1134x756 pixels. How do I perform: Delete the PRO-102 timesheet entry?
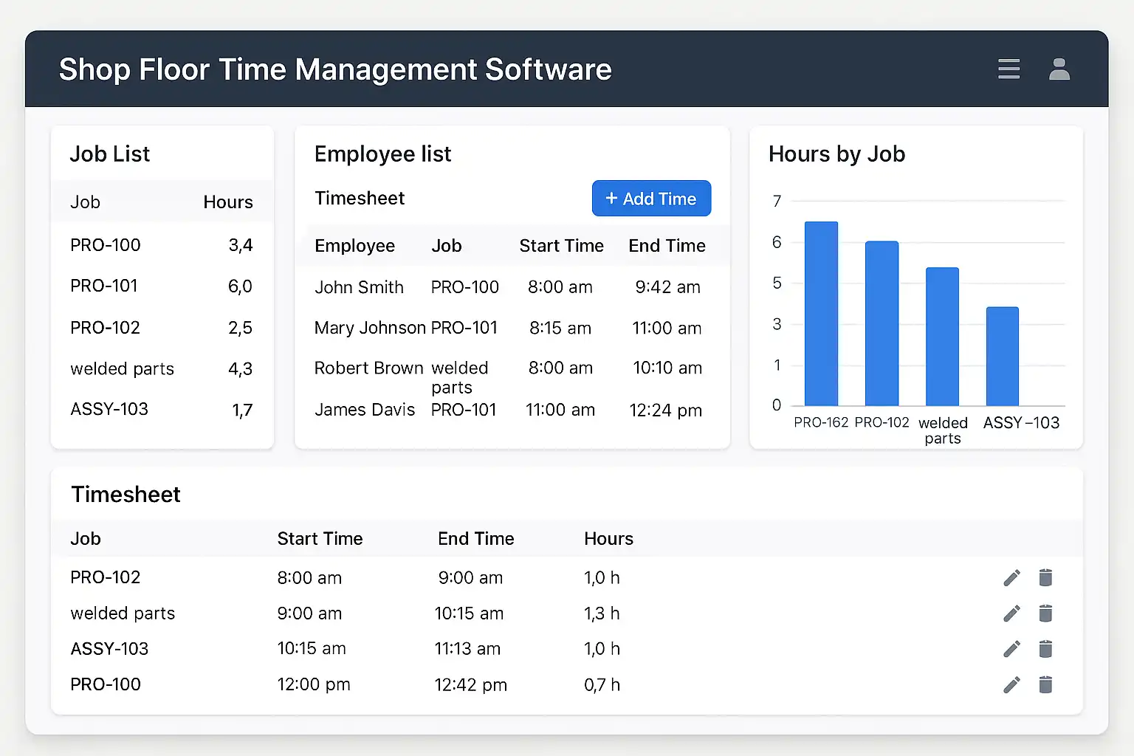(x=1045, y=577)
